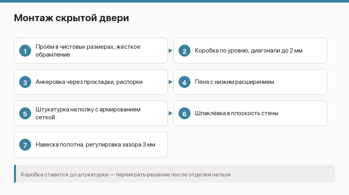Select step circle number 1

click(25, 51)
